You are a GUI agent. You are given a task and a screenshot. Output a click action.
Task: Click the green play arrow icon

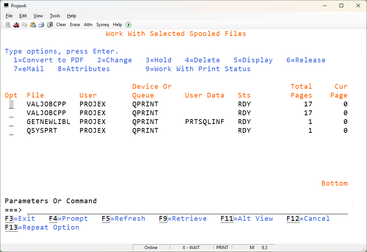click(x=128, y=25)
